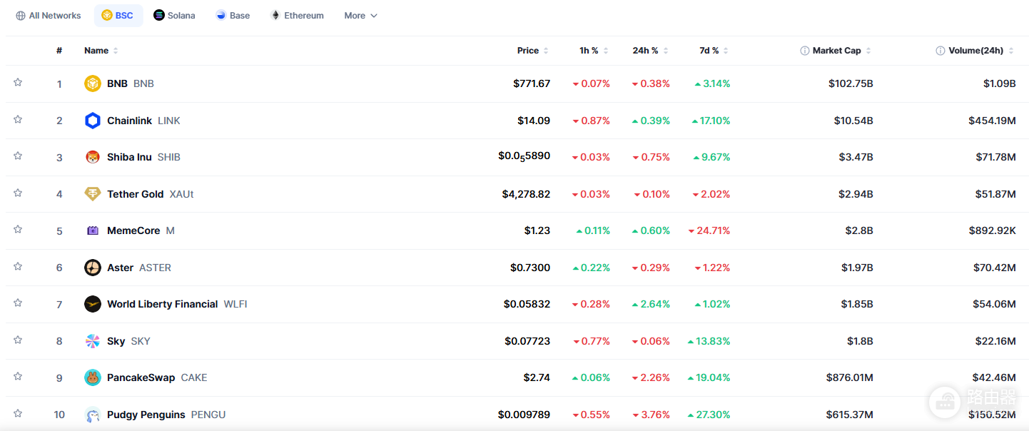
Task: Star BNB to add to watchlist
Action: tap(18, 83)
